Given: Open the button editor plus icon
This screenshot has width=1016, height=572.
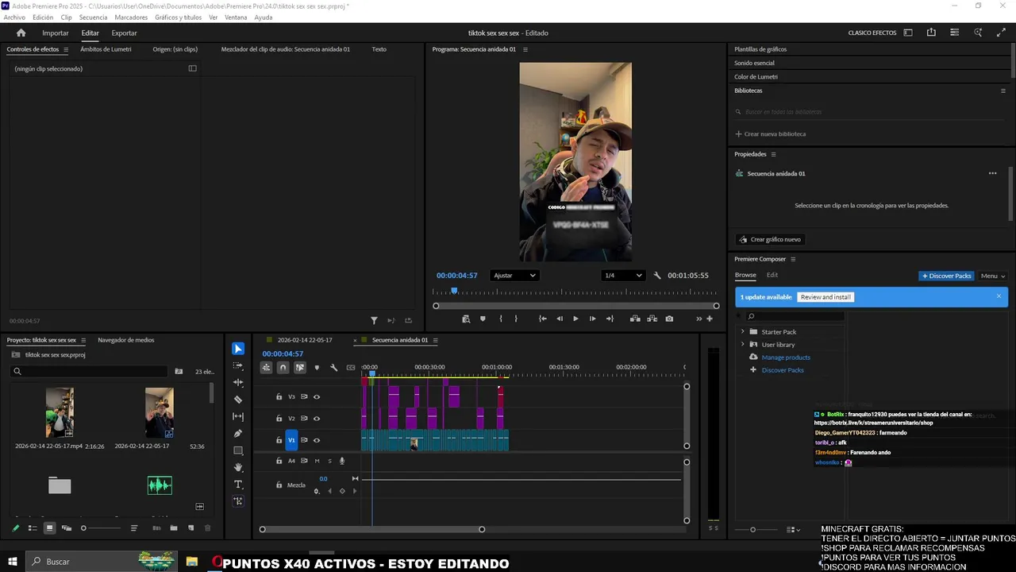Looking at the screenshot, I should (710, 319).
